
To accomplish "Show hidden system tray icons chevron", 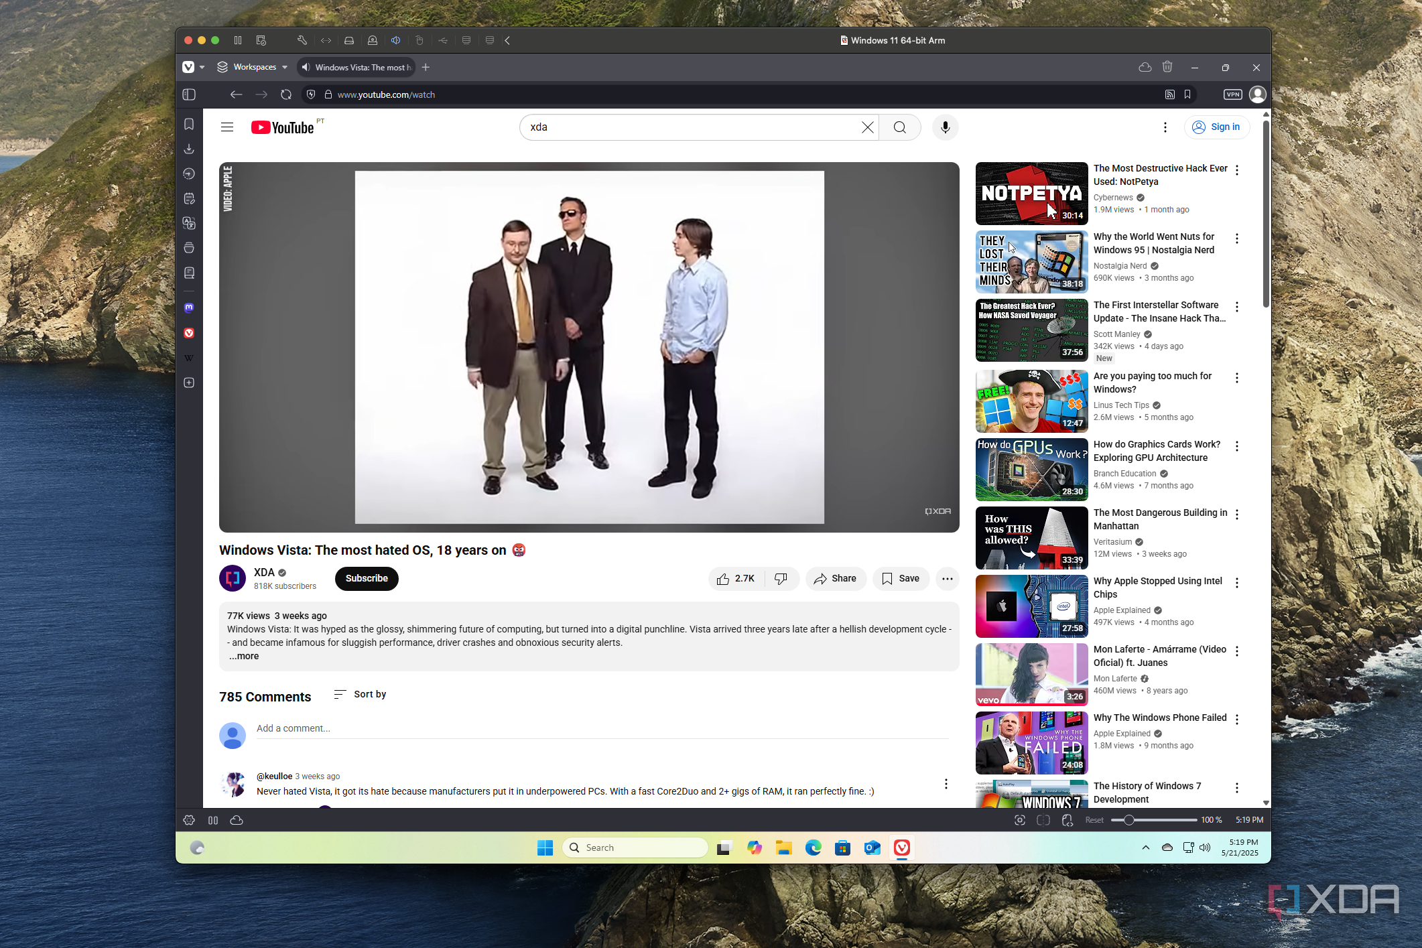I will coord(1146,848).
